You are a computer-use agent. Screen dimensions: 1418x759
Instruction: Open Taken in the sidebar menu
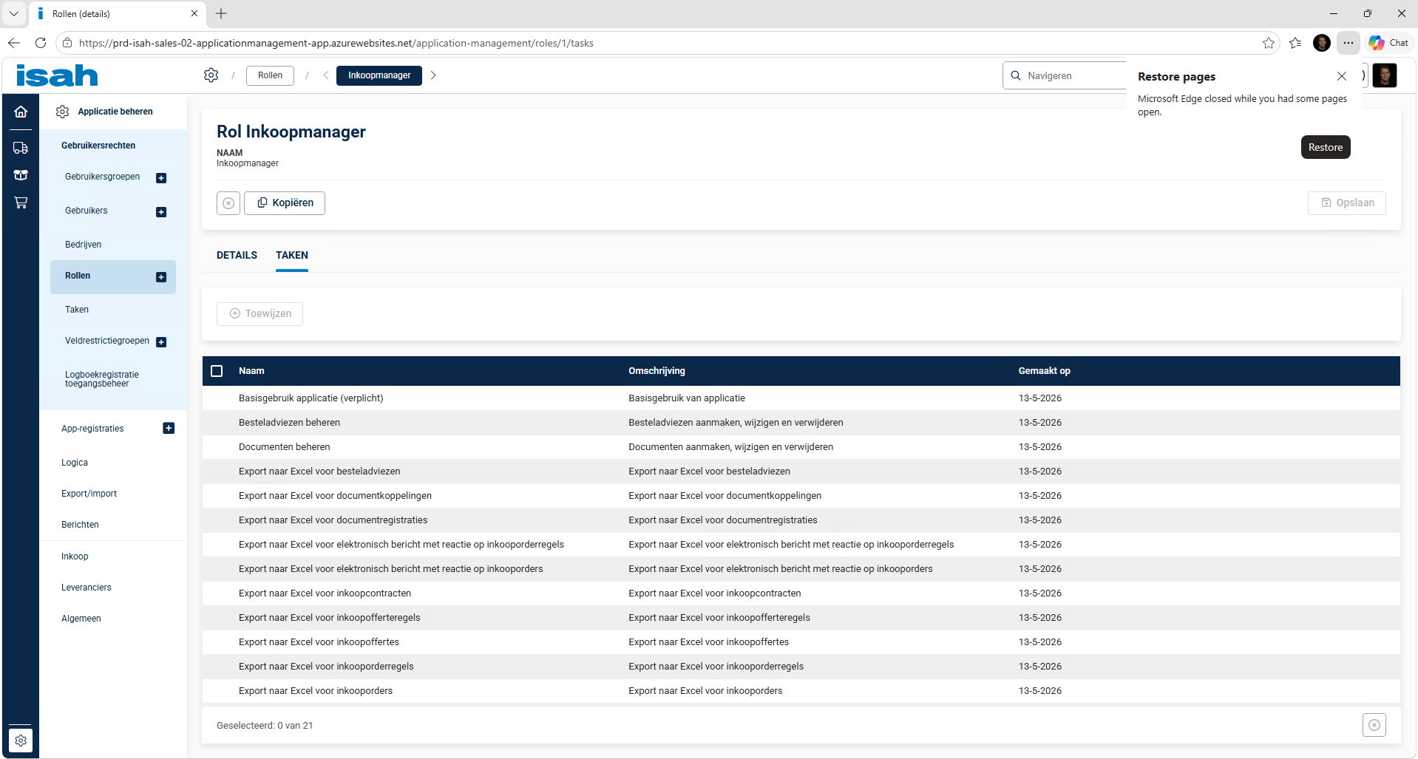(x=77, y=310)
